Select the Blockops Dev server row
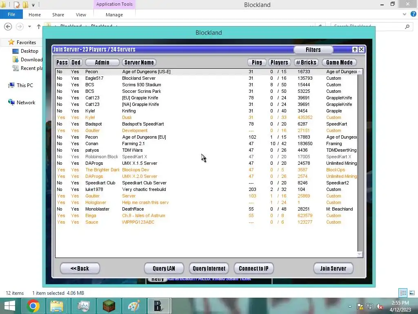 pyautogui.click(x=206, y=170)
